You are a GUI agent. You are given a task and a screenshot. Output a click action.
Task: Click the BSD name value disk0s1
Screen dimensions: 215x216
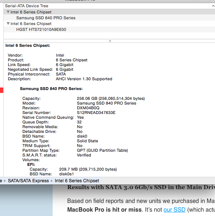coord(66,174)
